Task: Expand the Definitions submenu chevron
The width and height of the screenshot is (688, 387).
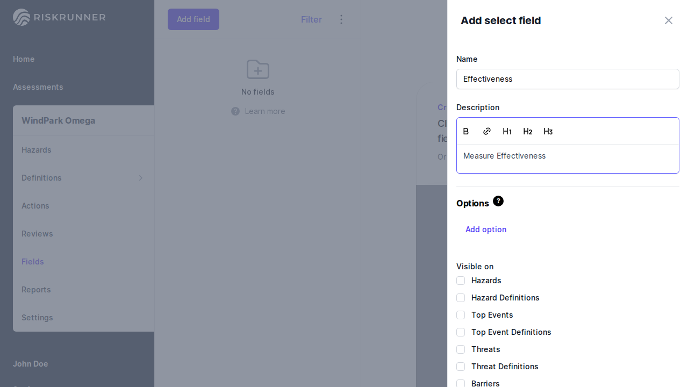Action: (x=141, y=178)
